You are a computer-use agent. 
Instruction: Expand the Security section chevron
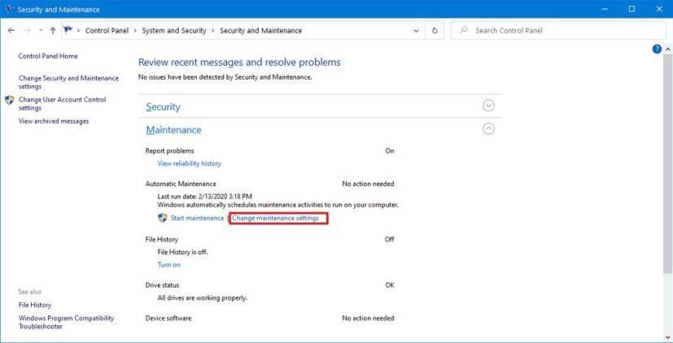point(488,106)
